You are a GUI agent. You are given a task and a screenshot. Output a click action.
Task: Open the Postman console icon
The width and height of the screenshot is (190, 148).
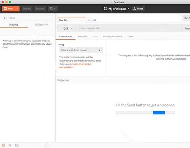pyautogui.click(x=17, y=145)
